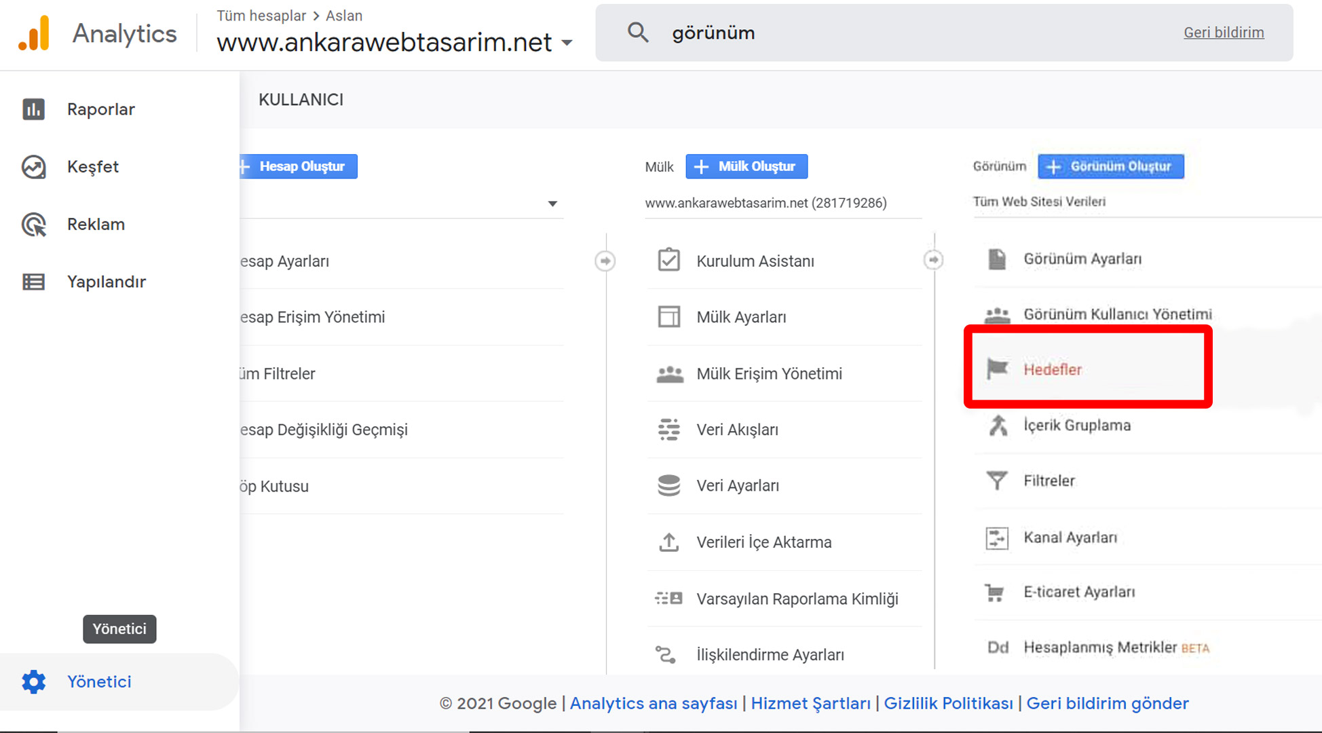Screen dimensions: 1322x733
Task: Open the Keşfet explore section
Action: pos(34,167)
